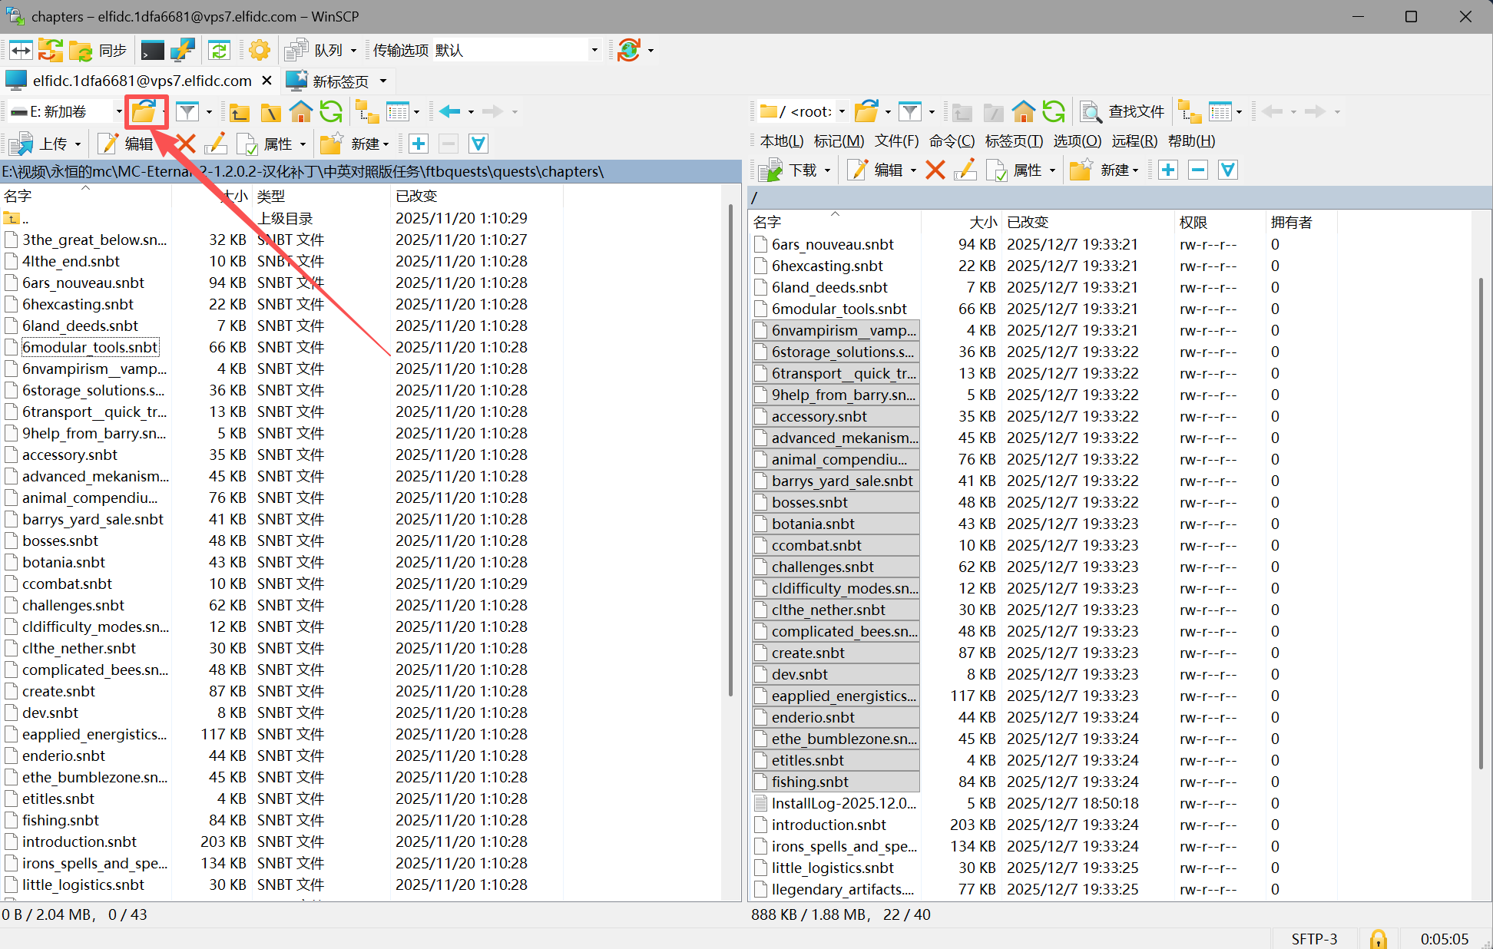This screenshot has width=1493, height=949.
Task: Go to the local home directory
Action: pyautogui.click(x=300, y=112)
